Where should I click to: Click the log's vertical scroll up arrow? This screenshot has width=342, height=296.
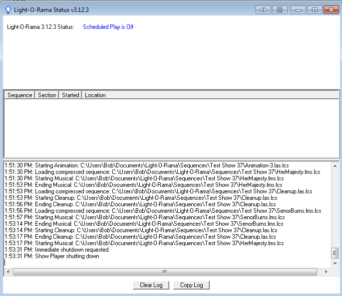[x=335, y=166]
